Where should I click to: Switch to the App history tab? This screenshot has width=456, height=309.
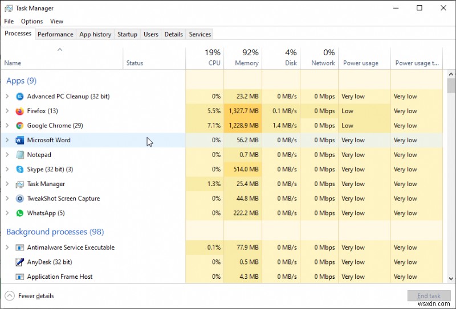click(95, 34)
